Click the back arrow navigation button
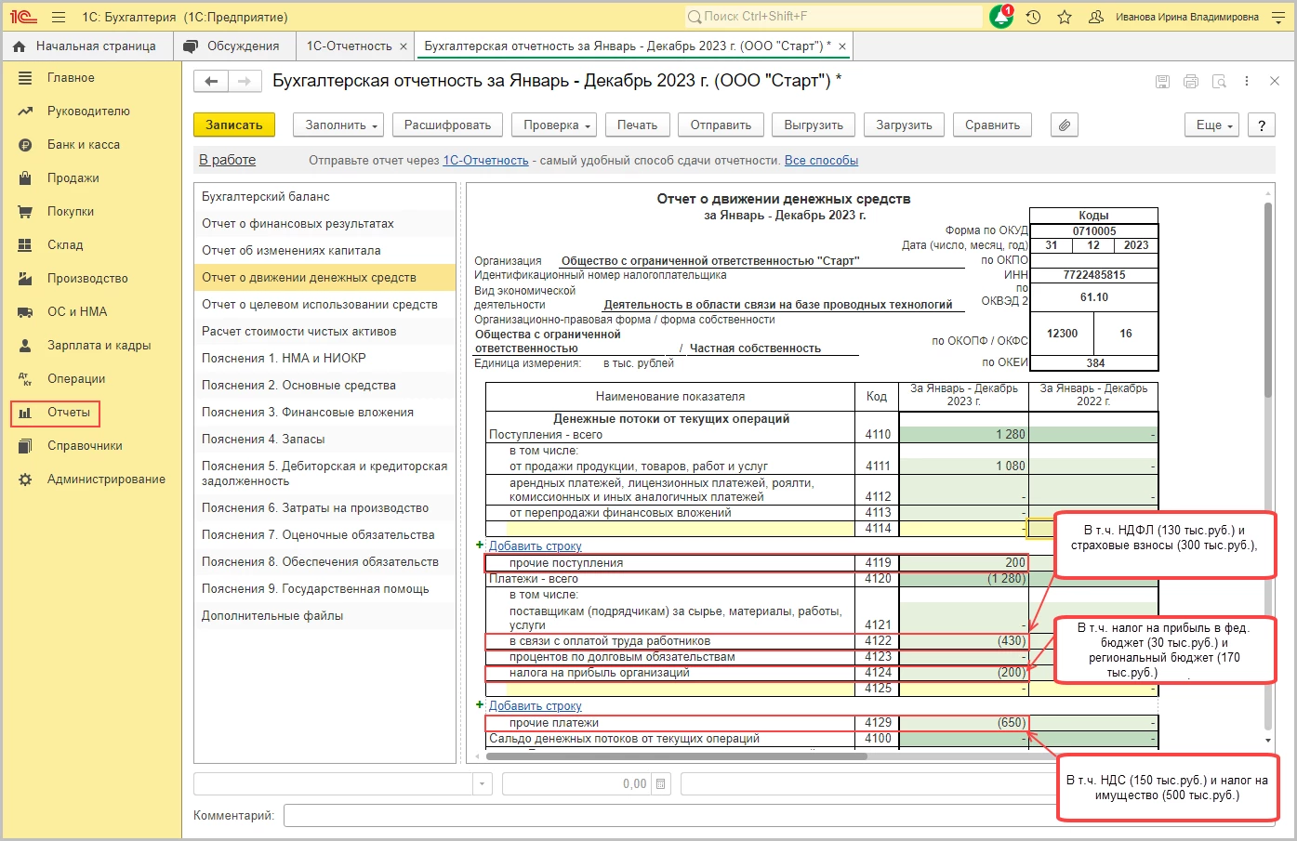This screenshot has width=1297, height=841. 211,82
